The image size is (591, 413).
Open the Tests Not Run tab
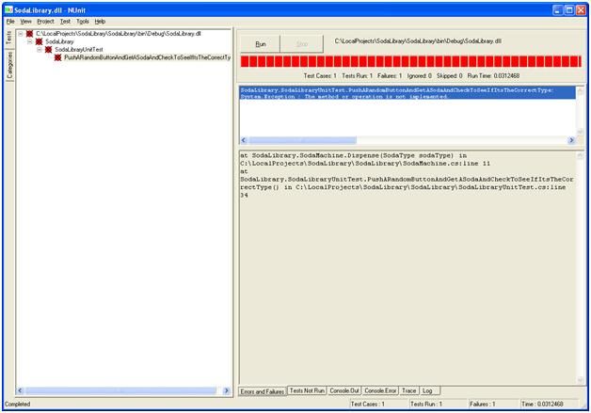[307, 390]
